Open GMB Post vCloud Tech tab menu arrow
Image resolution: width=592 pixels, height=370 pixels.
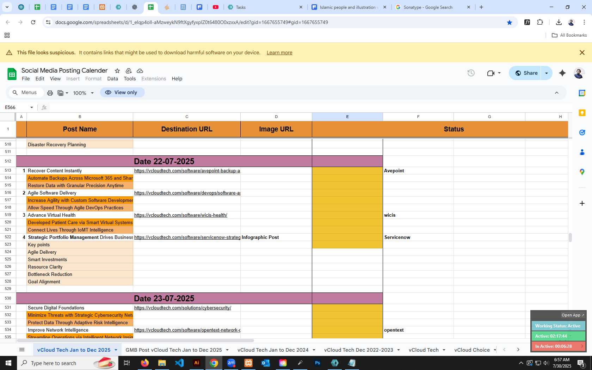(x=227, y=350)
